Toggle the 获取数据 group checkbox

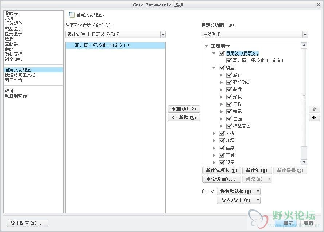click(229, 82)
